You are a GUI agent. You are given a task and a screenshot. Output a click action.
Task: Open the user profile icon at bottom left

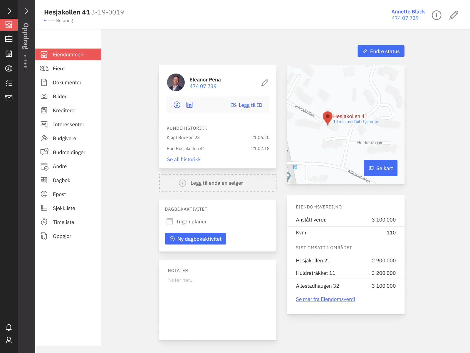[9, 340]
